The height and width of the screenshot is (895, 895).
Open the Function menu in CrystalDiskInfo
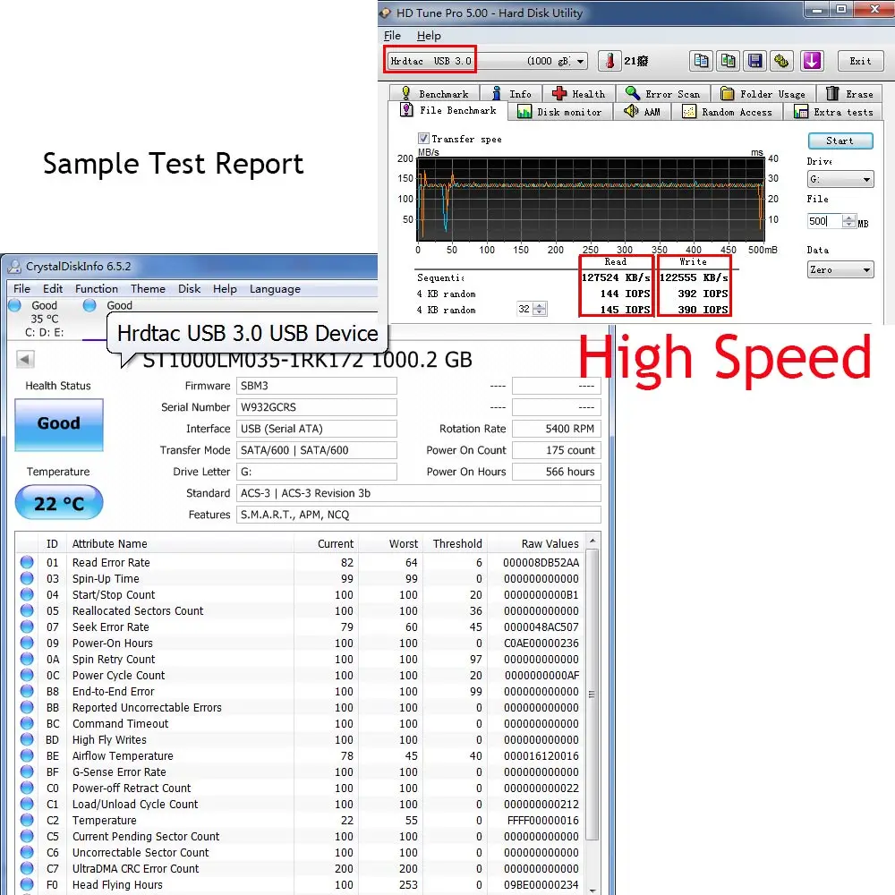pyautogui.click(x=97, y=289)
